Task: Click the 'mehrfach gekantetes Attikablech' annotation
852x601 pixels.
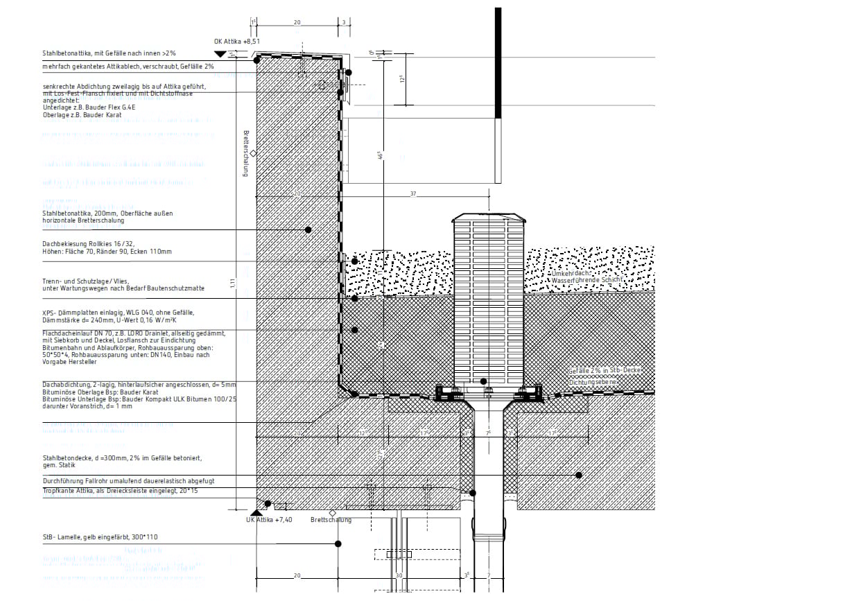Action: pos(128,67)
